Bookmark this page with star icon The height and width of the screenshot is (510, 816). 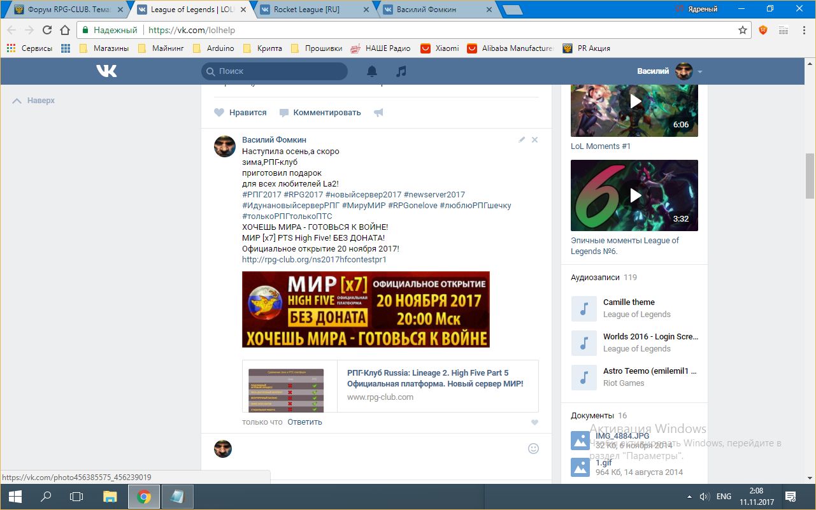coord(742,30)
